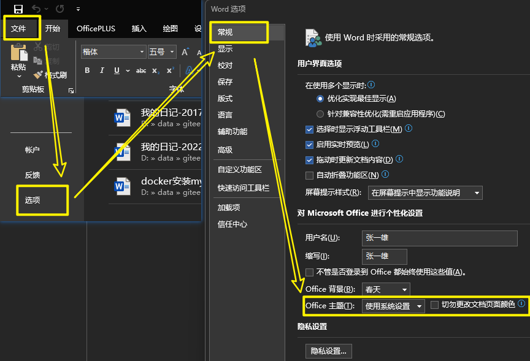This screenshot has height=361, width=530.
Task: Open the 我的日记-2017 Word document icon
Action: pyautogui.click(x=123, y=116)
